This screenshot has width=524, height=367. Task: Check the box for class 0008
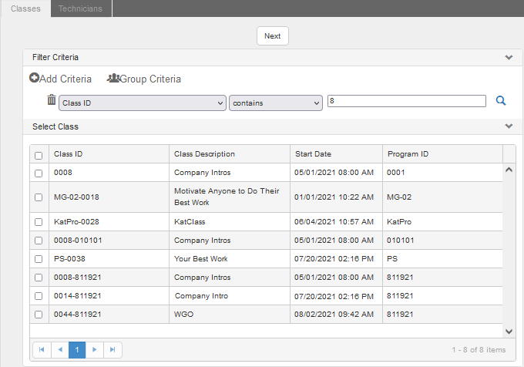(39, 173)
